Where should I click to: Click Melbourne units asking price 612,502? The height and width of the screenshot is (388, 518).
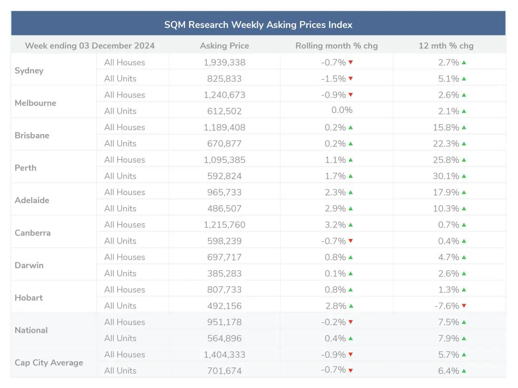point(224,111)
